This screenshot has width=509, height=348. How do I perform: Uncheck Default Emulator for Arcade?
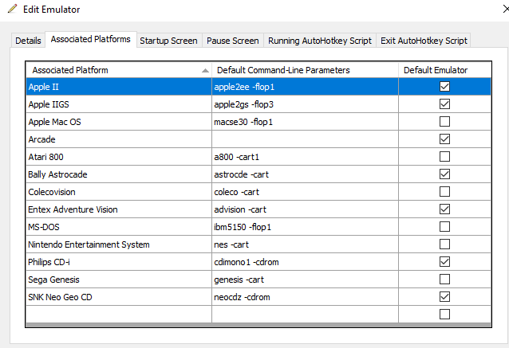tap(444, 139)
